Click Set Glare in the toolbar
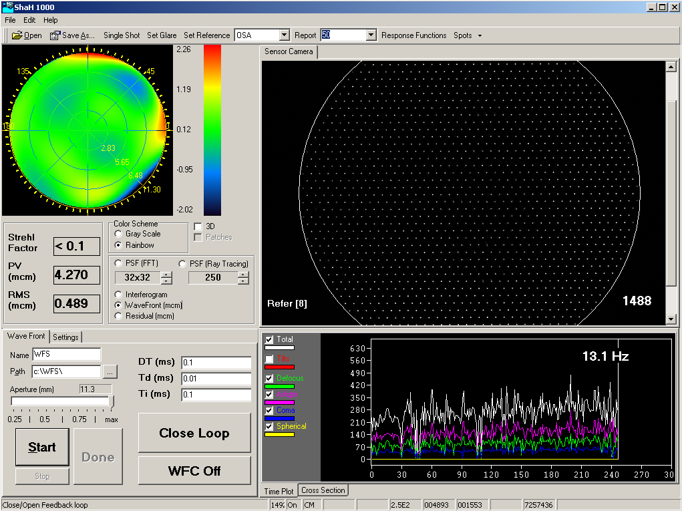Image resolution: width=682 pixels, height=511 pixels. tap(161, 35)
